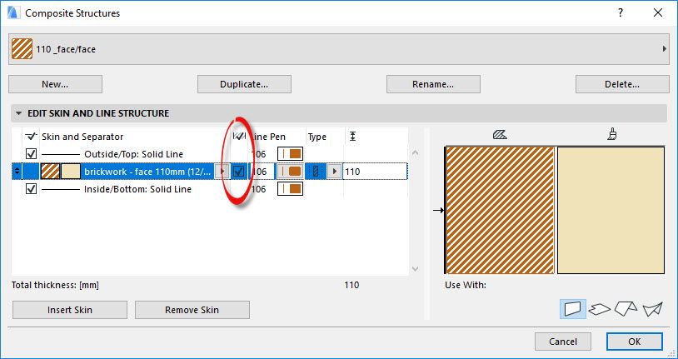
Task: Open line pen selector for Inside/Bottom line
Action: (290, 189)
